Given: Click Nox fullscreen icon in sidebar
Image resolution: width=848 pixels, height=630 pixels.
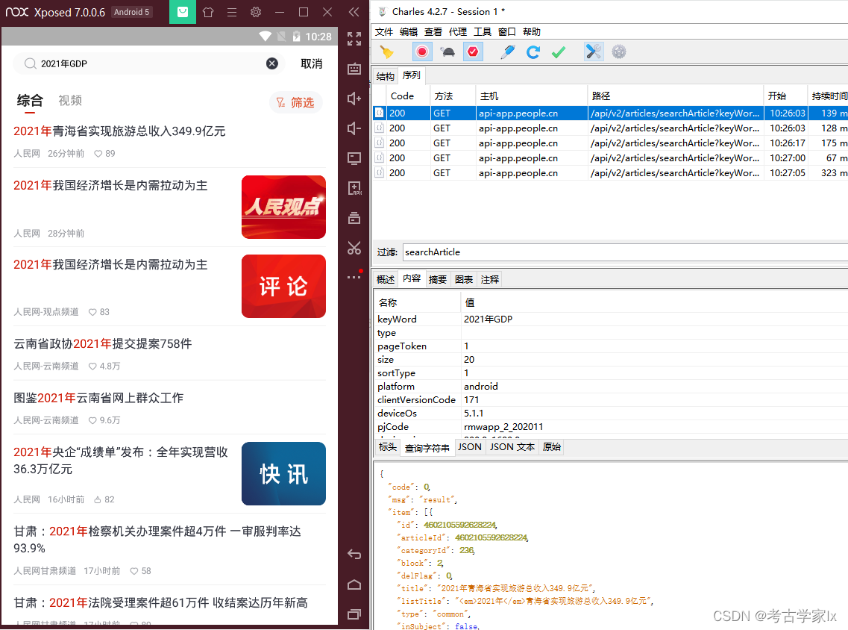Looking at the screenshot, I should click(354, 38).
